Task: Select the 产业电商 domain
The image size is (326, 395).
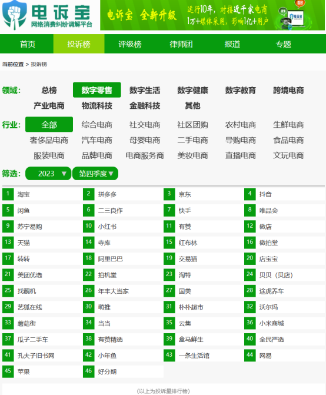Action: (x=49, y=105)
